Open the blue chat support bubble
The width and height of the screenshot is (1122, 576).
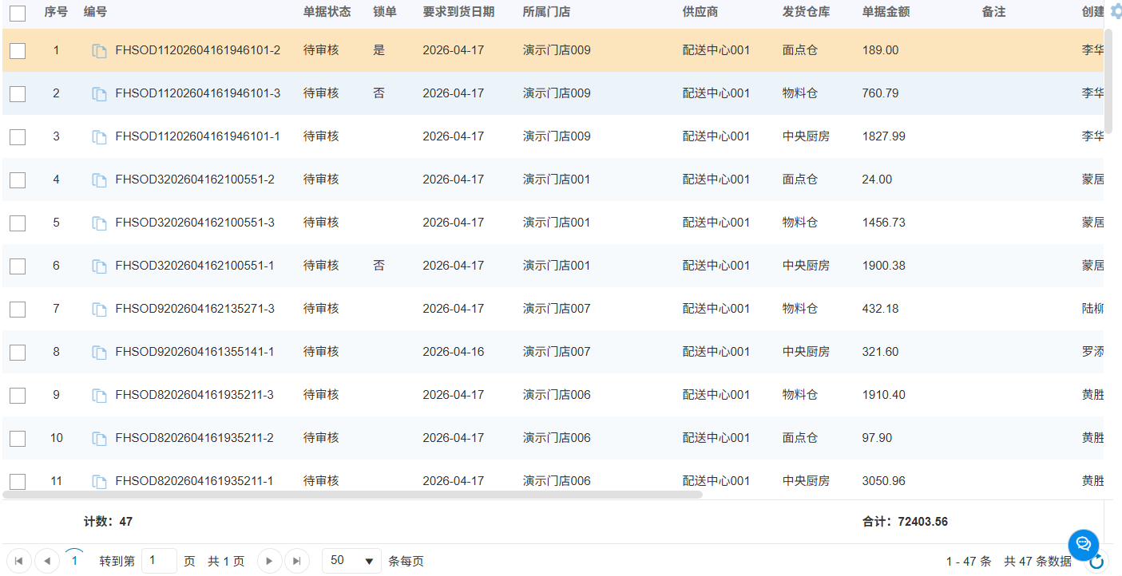coord(1084,544)
